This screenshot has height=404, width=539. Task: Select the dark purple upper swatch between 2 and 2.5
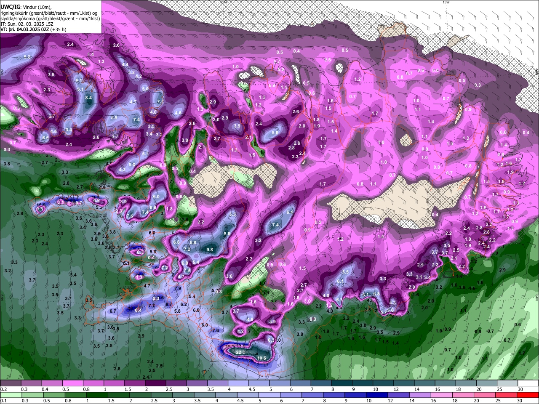point(155,383)
